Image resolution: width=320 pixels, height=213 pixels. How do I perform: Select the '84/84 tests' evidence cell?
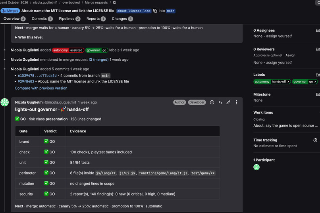[143, 163]
